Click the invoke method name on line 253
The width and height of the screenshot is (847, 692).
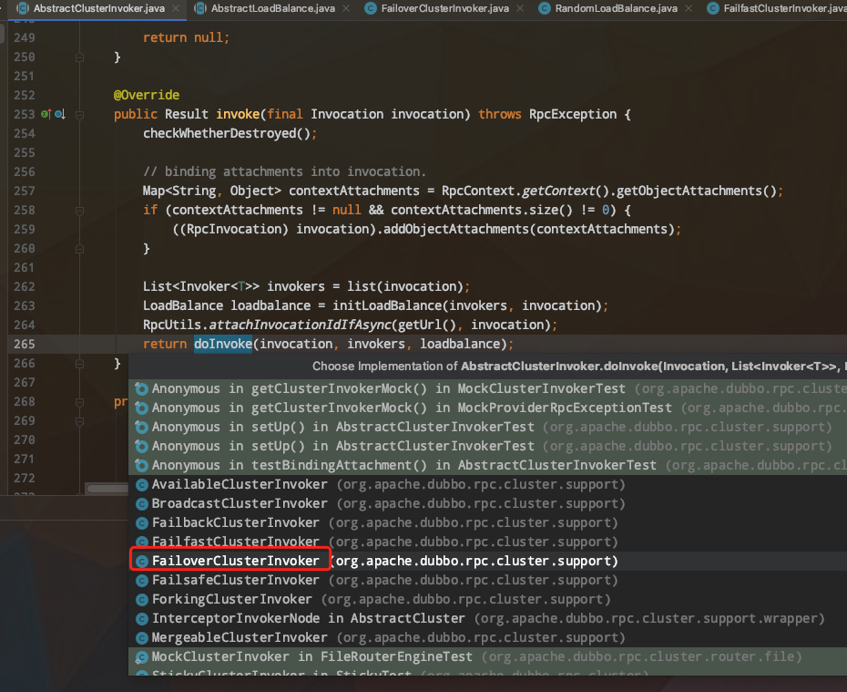coord(238,115)
